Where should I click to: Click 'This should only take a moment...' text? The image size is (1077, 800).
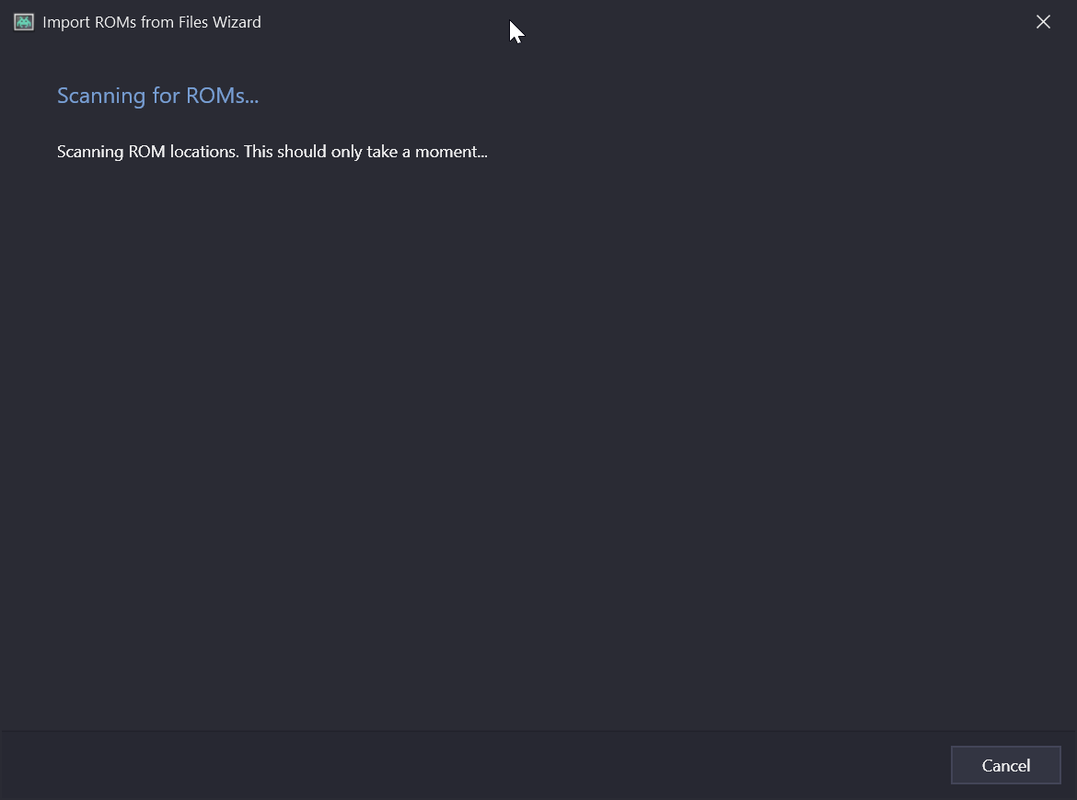click(365, 152)
